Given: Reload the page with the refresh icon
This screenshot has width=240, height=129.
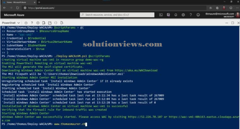Looking at the screenshot, I should tap(18, 8).
